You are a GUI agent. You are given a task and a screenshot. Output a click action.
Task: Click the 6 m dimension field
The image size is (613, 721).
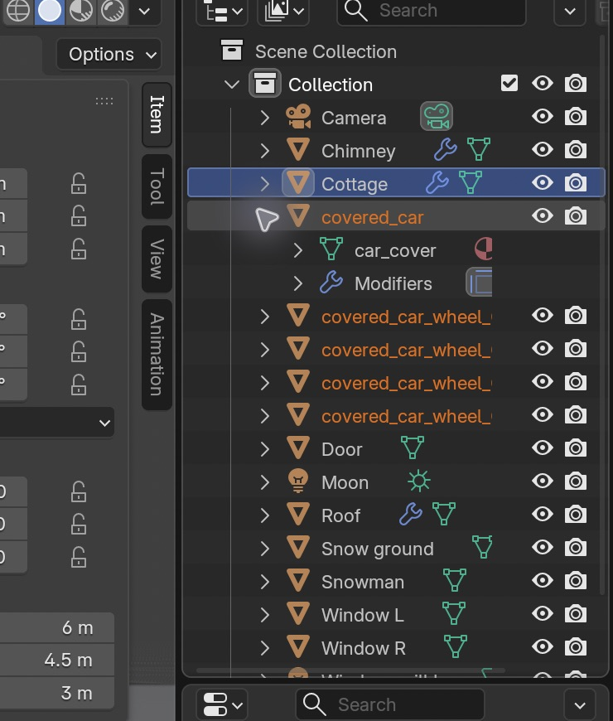(56, 627)
